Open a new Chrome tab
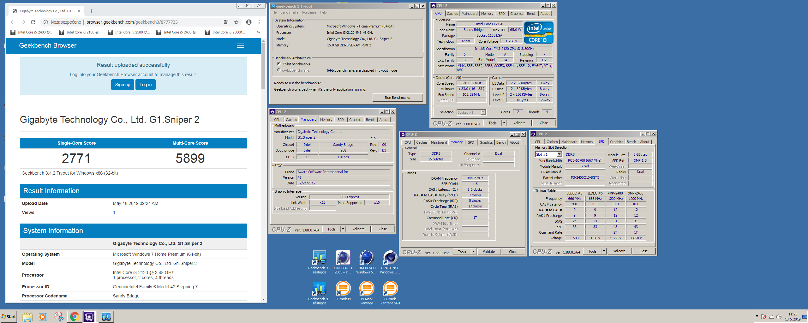808x323 pixels. [x=91, y=11]
